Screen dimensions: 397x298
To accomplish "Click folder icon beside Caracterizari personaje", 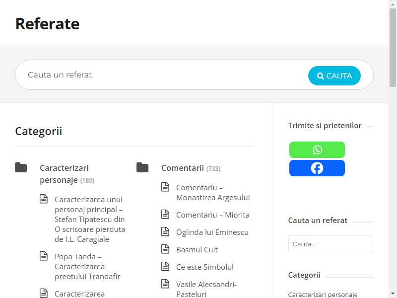I will click(21, 167).
